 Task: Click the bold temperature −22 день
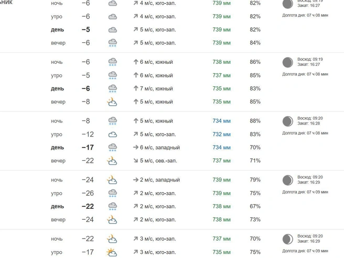[x=88, y=206]
